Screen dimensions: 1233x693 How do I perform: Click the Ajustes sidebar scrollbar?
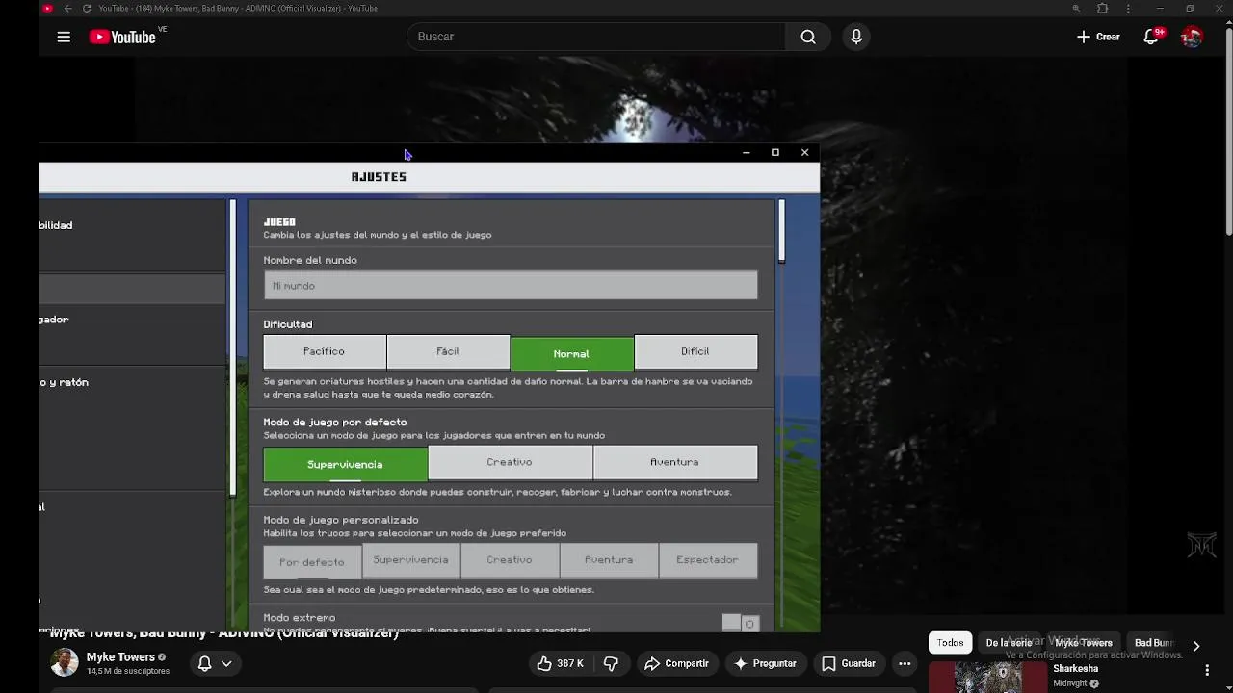click(x=232, y=347)
